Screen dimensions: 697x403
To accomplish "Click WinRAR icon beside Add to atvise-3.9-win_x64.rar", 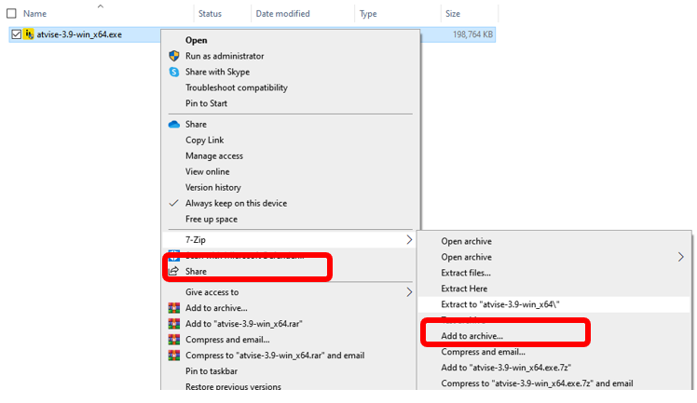I will [174, 324].
